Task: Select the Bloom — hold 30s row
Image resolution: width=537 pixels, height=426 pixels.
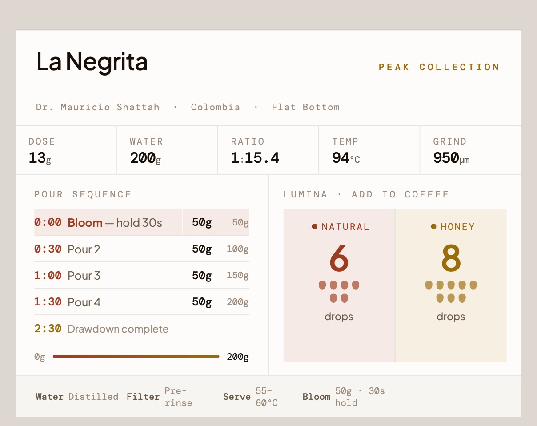Action: point(141,222)
